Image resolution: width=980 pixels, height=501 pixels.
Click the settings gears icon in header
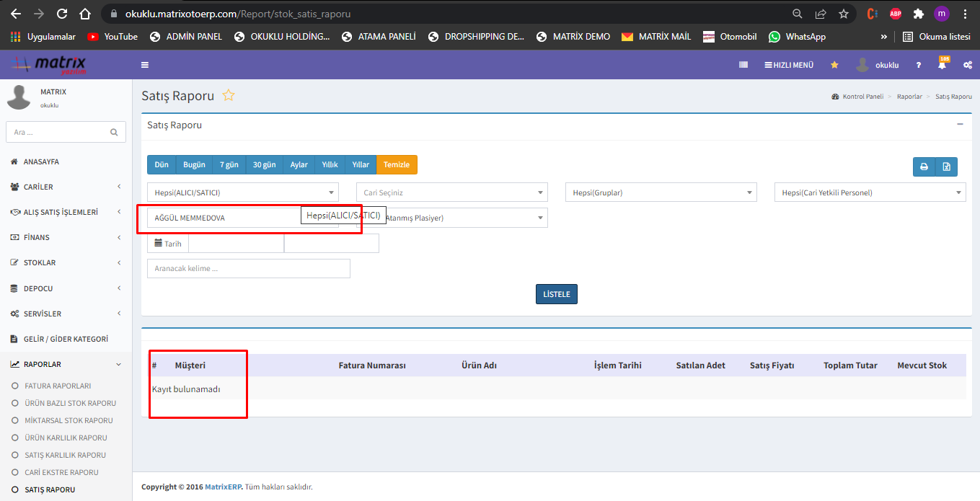pos(967,65)
